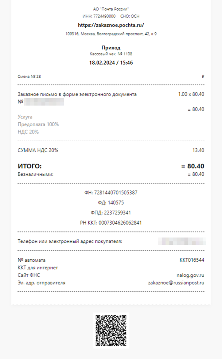Click the "Приход" receipt type heading
Screen dimensions: 222x359
(x=111, y=48)
